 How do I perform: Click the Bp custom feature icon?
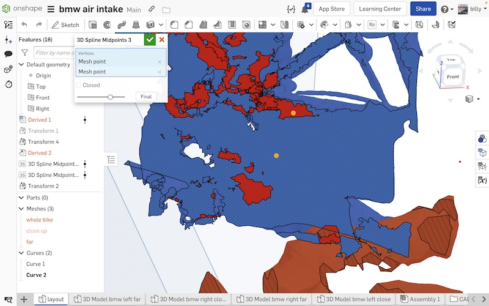coord(372,24)
